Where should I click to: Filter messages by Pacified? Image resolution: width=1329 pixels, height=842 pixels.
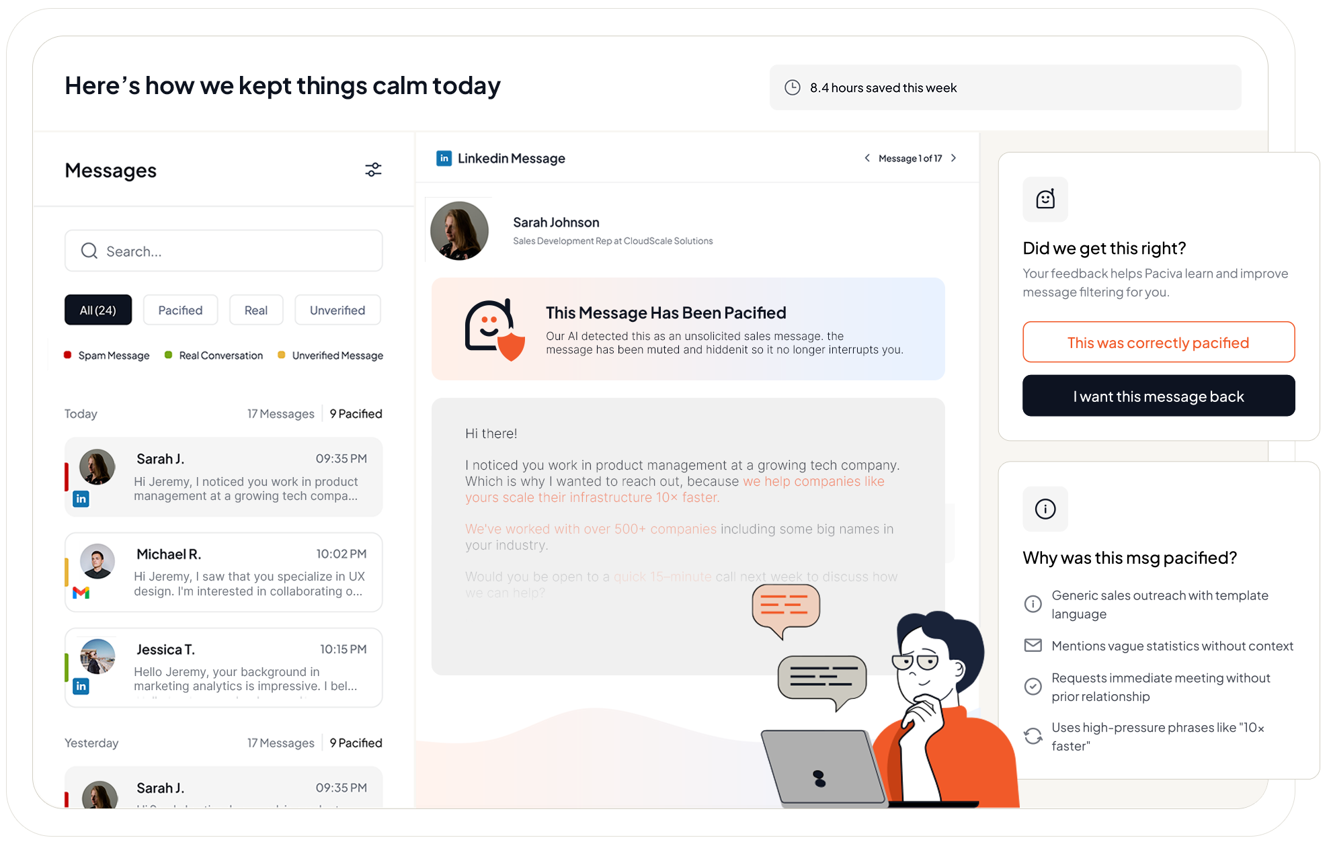(180, 310)
